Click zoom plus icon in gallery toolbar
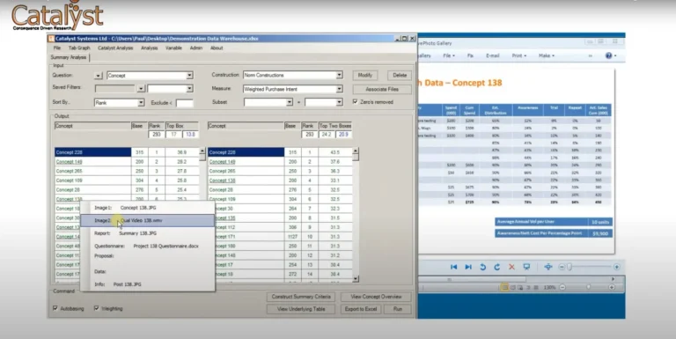This screenshot has height=339, width=676. 616,267
